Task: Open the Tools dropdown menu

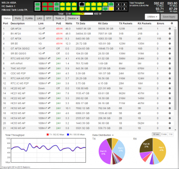Action: point(60,18)
